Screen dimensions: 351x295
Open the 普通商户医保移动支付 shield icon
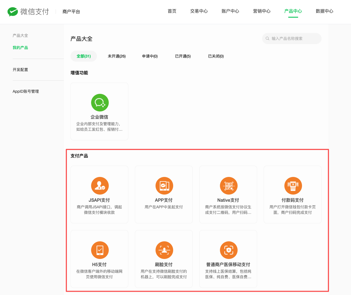coord(229,250)
